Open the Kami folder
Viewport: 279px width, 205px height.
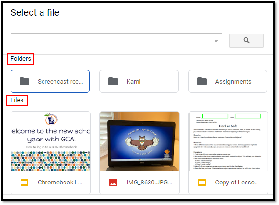[x=139, y=81]
